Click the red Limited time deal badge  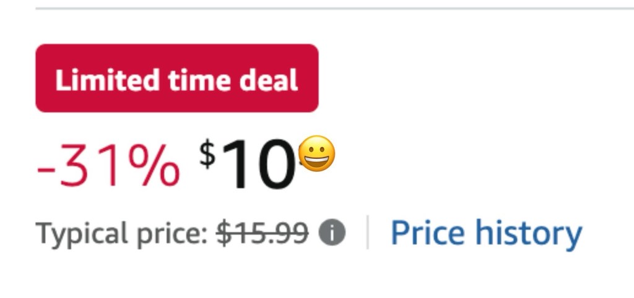(176, 79)
